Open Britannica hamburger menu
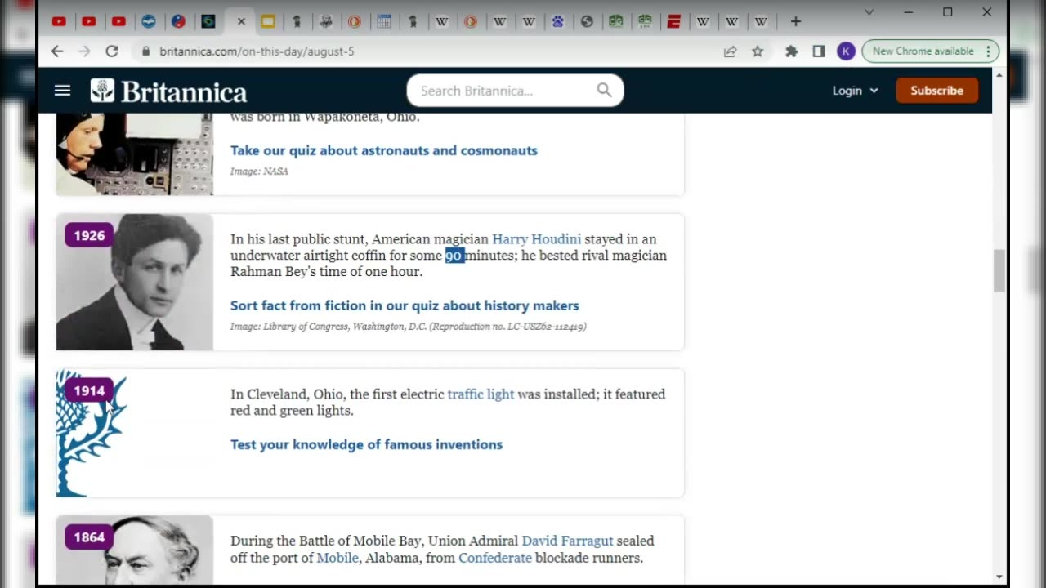 tap(62, 91)
